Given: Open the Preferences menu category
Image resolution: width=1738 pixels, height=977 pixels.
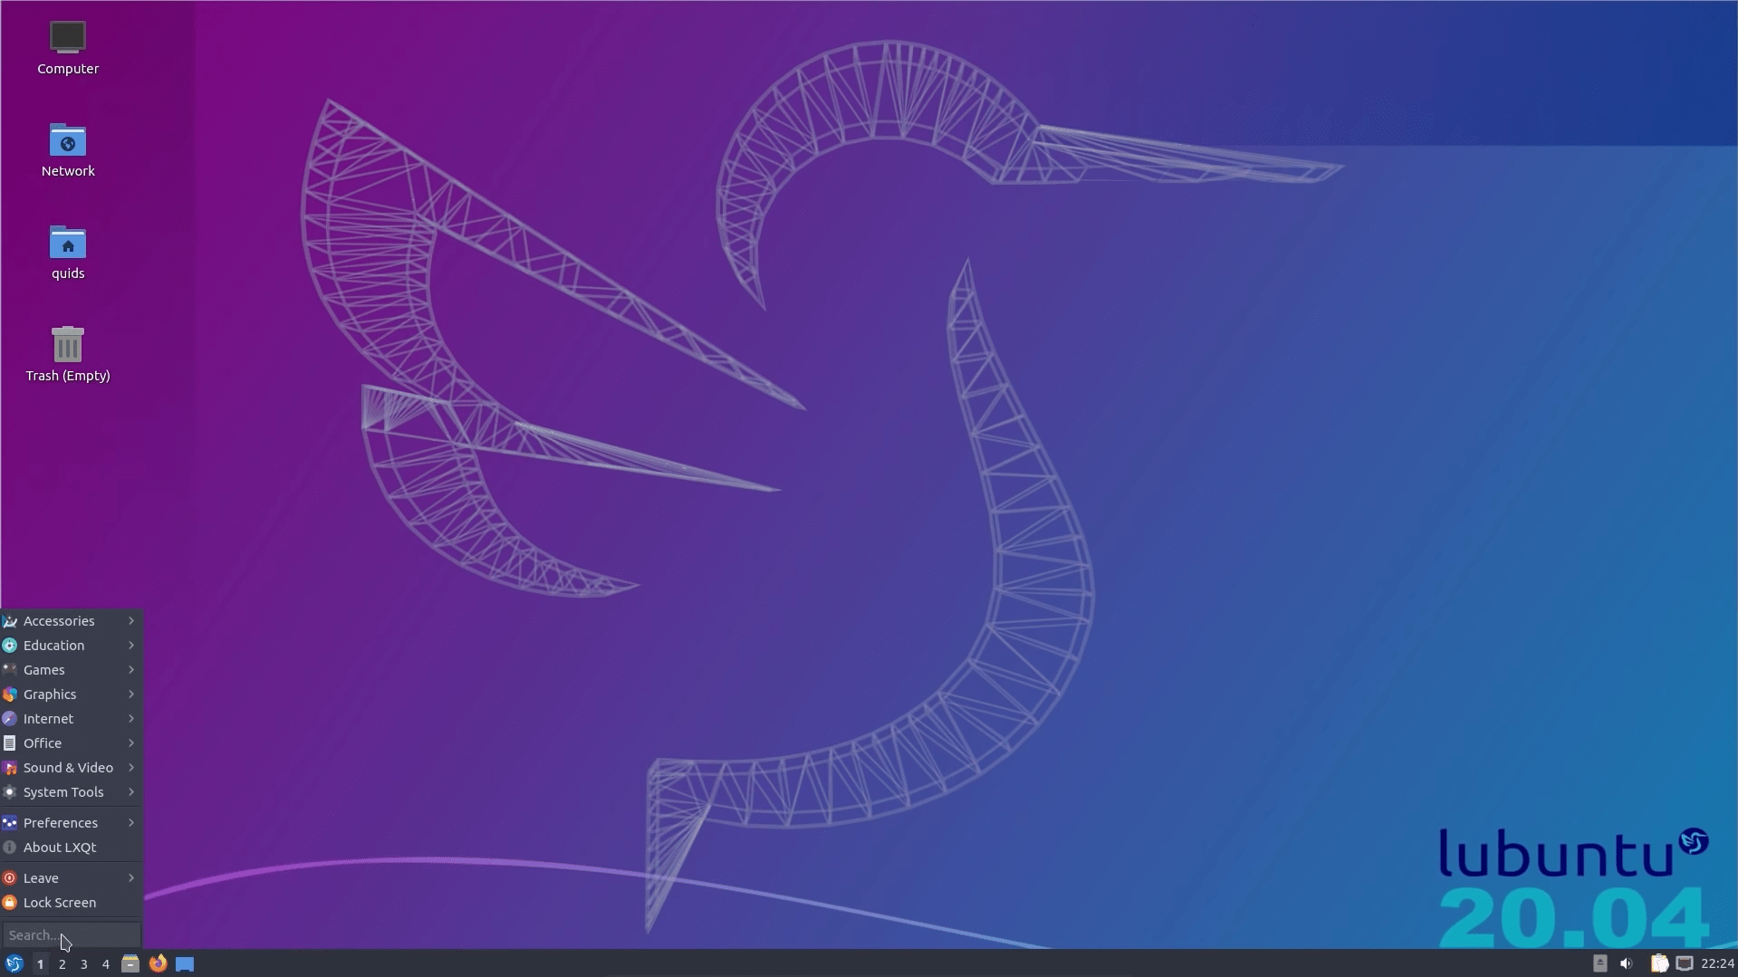Looking at the screenshot, I should [x=72, y=822].
